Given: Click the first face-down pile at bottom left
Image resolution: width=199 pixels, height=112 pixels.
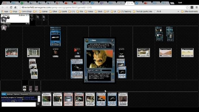Looking at the screenshot, I should pos(25,88).
